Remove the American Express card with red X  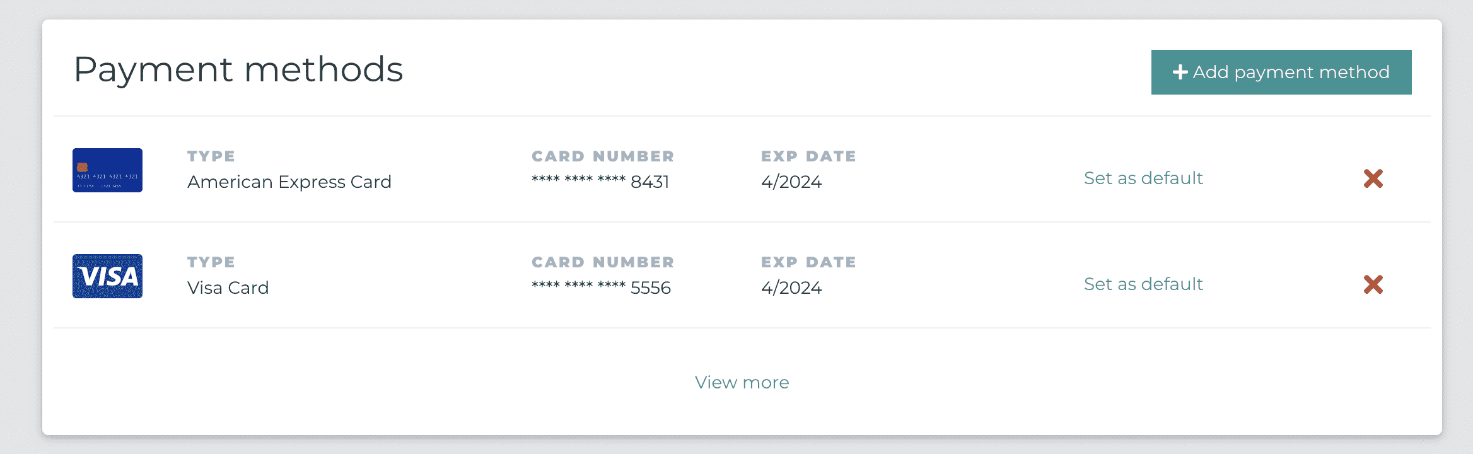pyautogui.click(x=1373, y=178)
